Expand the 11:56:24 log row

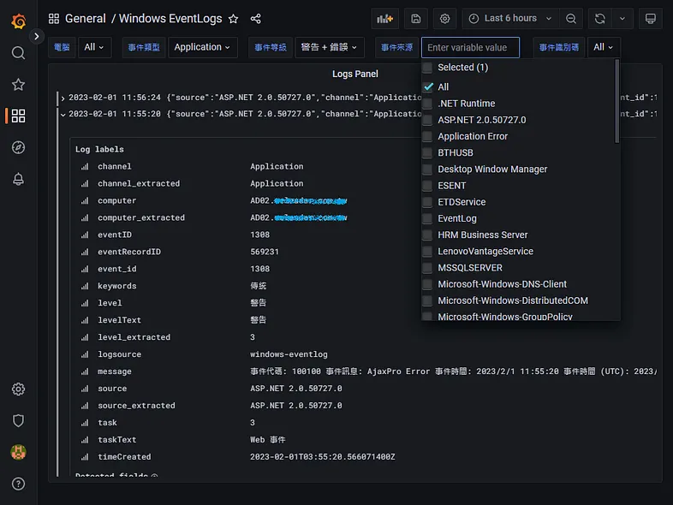coord(63,98)
